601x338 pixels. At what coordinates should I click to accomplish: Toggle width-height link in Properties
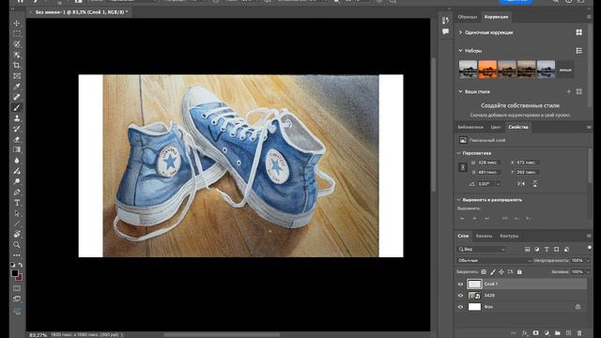(x=463, y=167)
